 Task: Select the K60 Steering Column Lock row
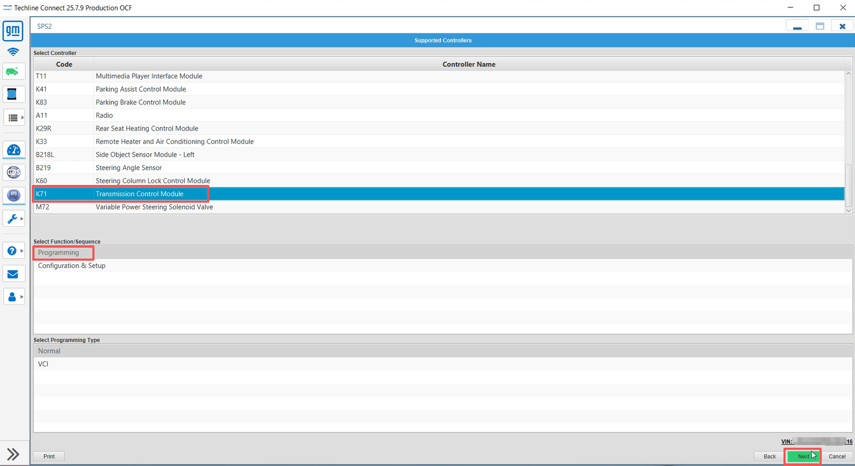tap(152, 181)
